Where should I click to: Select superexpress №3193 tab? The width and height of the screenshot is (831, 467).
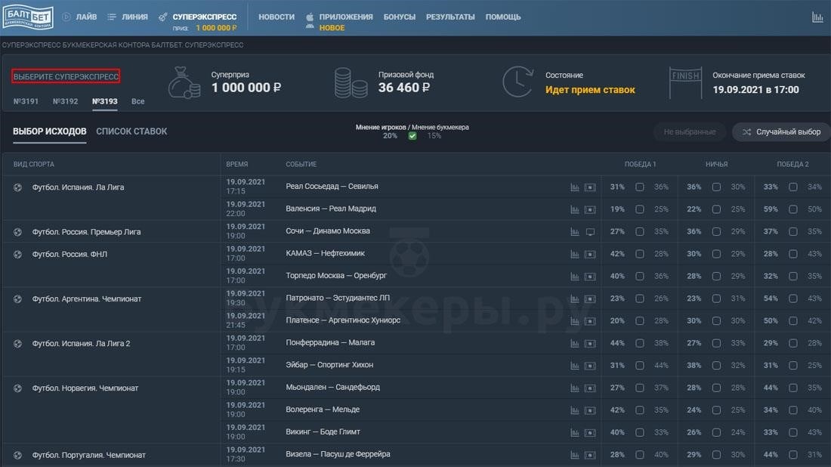point(105,101)
